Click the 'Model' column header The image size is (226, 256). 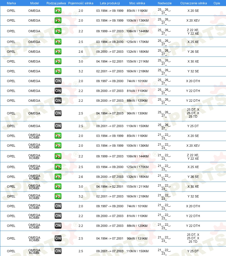pyautogui.click(x=34, y=3)
